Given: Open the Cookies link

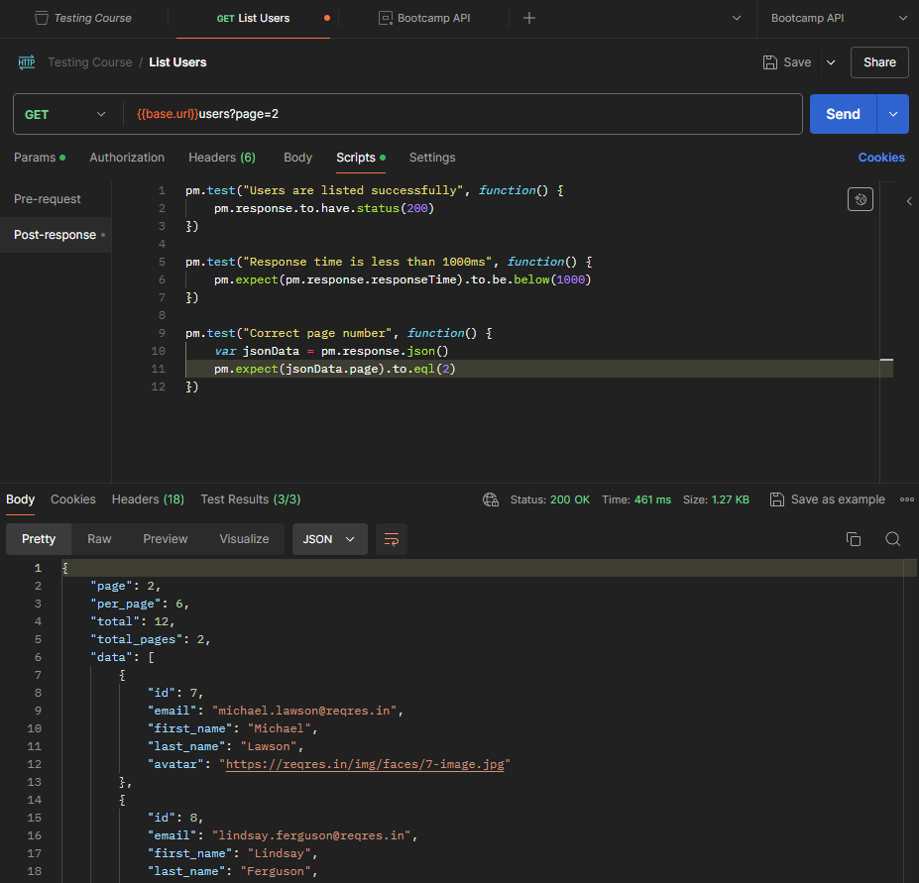Looking at the screenshot, I should 881,158.
